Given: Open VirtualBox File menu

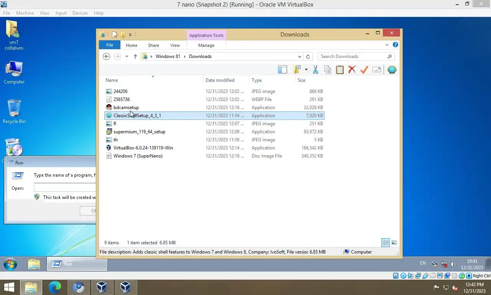Looking at the screenshot, I should pyautogui.click(x=7, y=13).
